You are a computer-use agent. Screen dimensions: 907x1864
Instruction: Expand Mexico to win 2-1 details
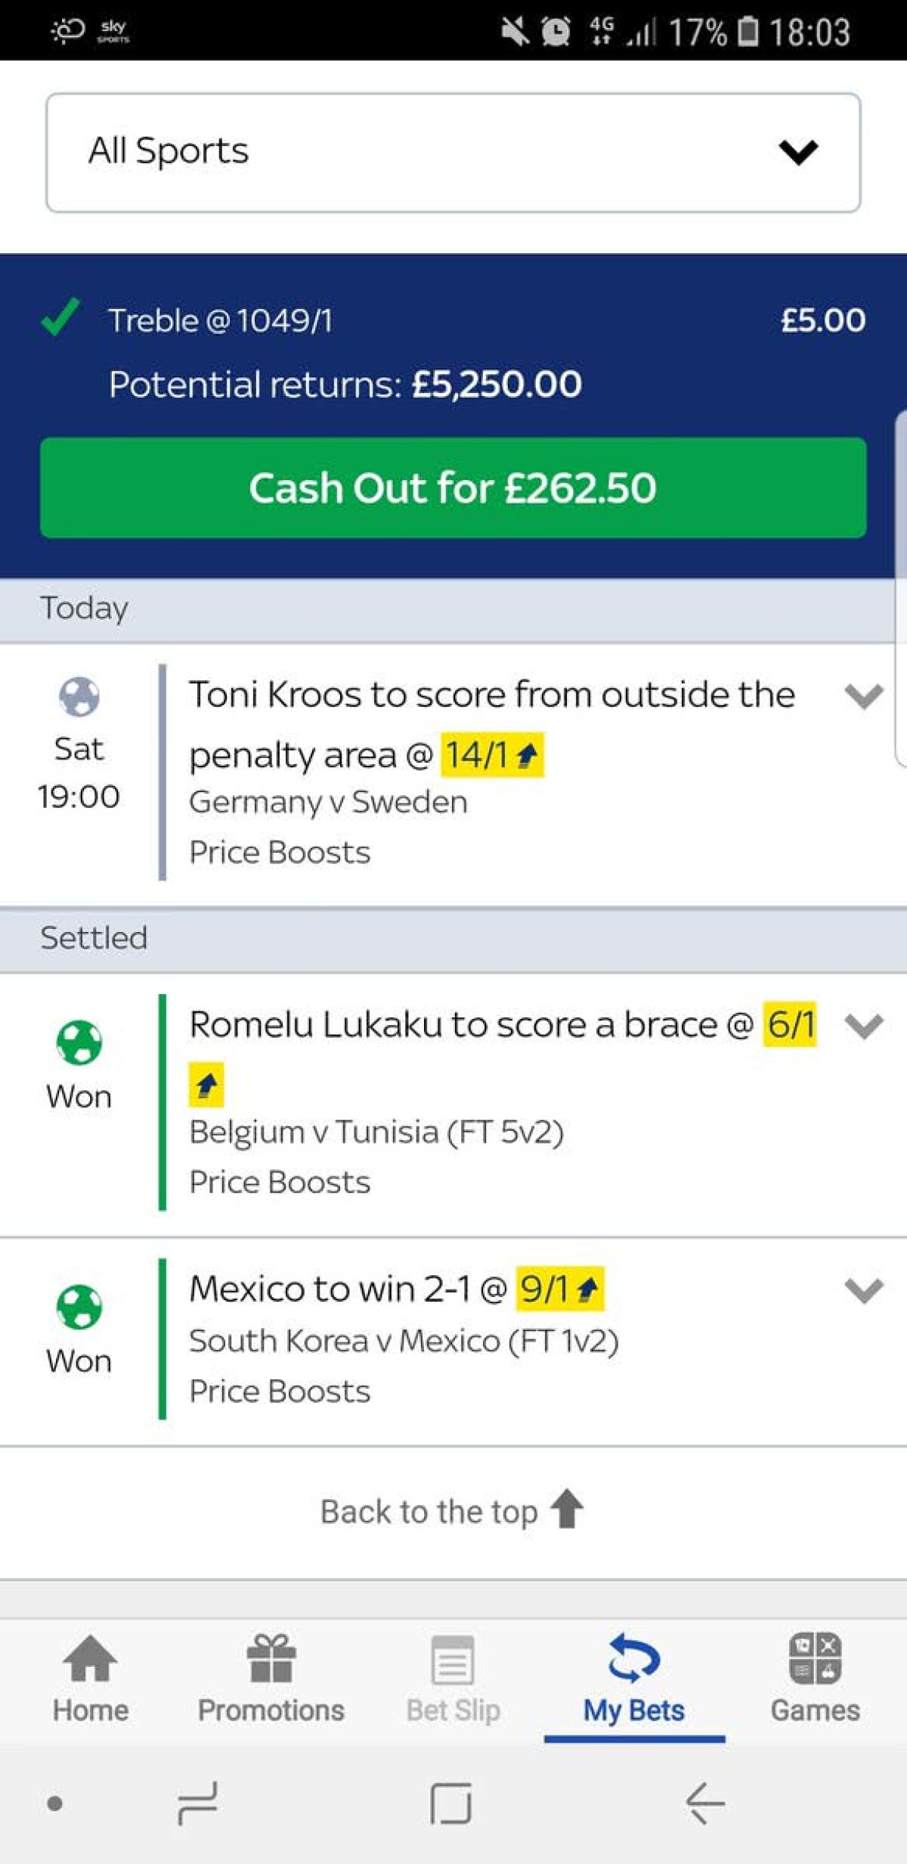[x=863, y=1290]
